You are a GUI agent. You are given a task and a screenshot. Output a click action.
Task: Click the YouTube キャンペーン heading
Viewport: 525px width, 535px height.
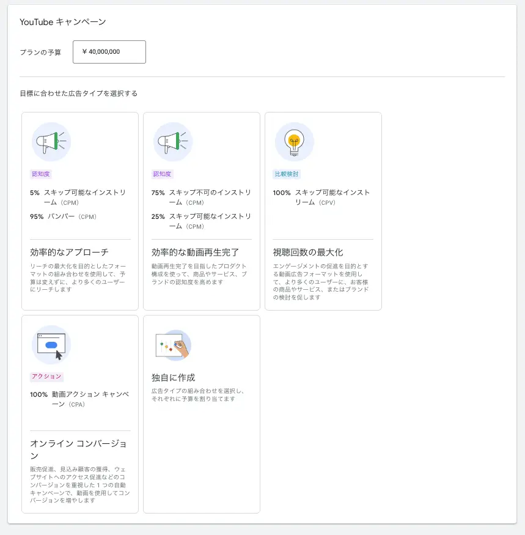tap(63, 22)
